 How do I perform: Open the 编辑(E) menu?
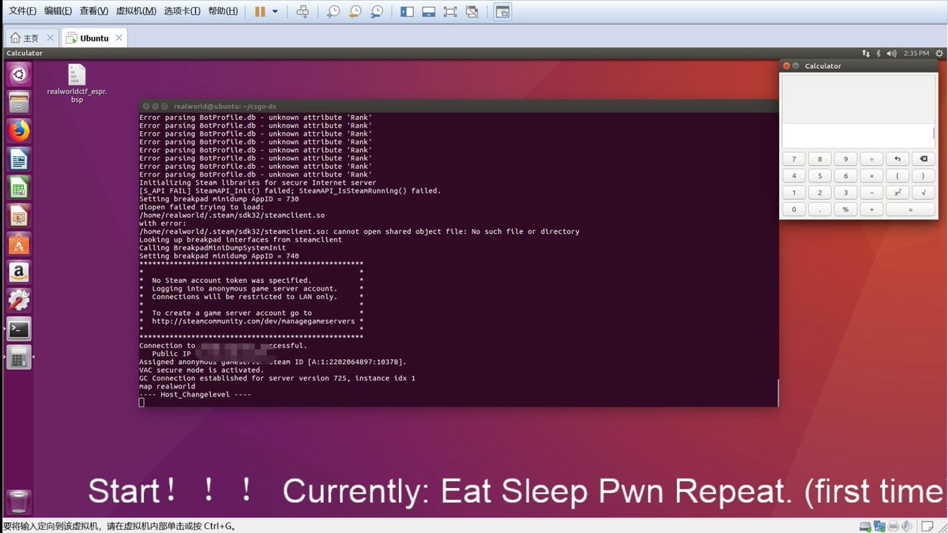point(58,11)
